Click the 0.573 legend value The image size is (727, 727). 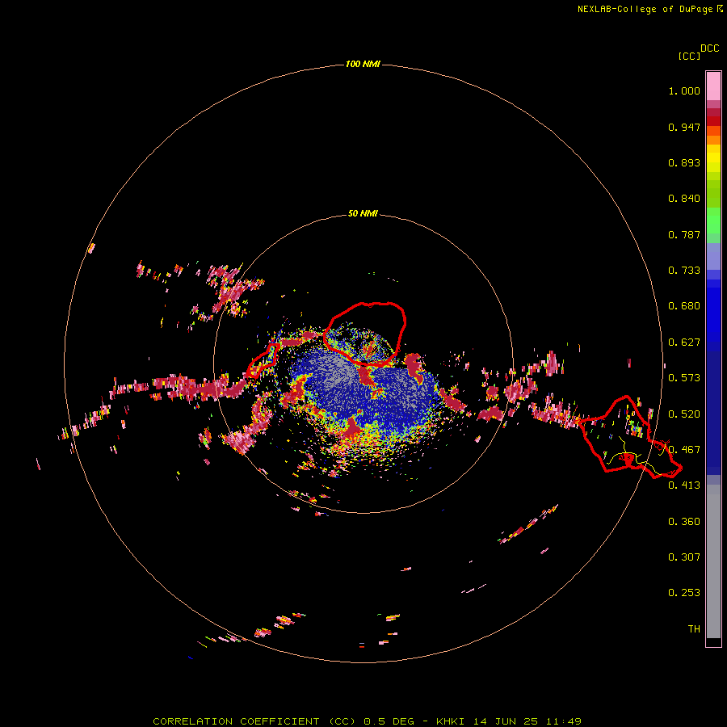[684, 378]
